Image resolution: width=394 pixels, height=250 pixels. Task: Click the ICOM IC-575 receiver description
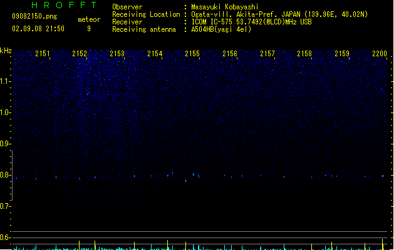click(x=252, y=22)
